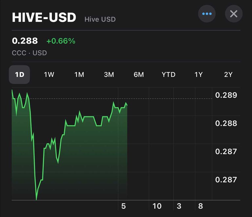The width and height of the screenshot is (252, 217).
Task: Click the latest endpoint of the price line
Action: [127, 105]
